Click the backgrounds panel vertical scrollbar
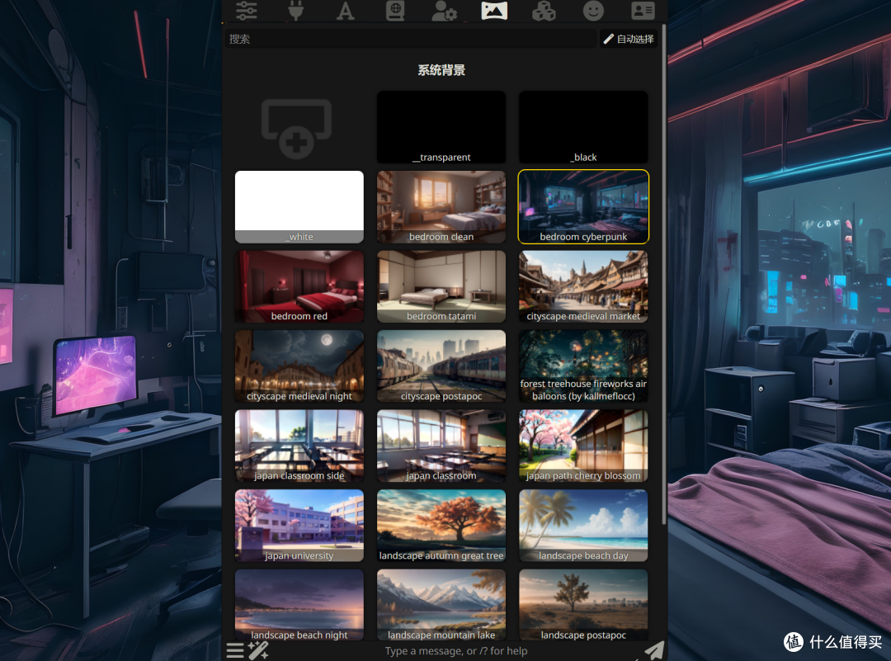The image size is (891, 661). point(664,272)
